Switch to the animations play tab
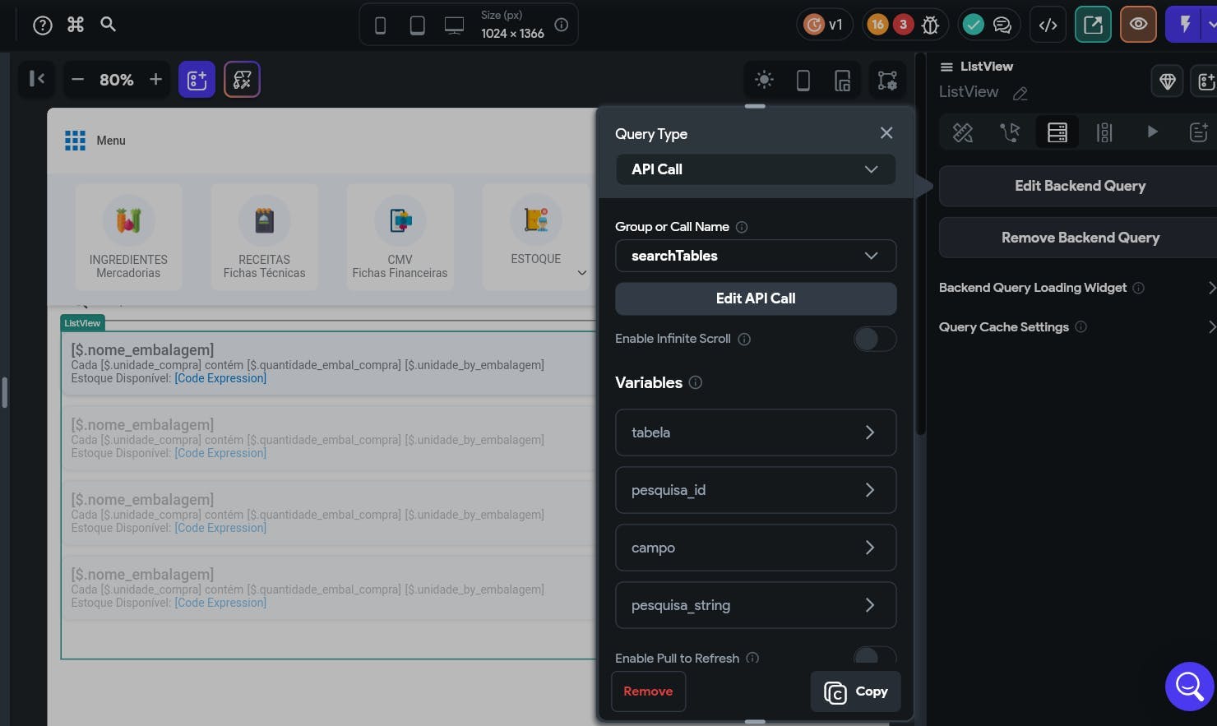This screenshot has height=726, width=1217. pyautogui.click(x=1152, y=132)
